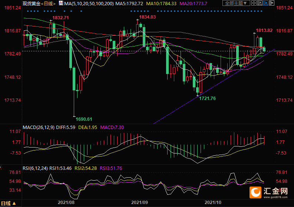The width and height of the screenshot is (294, 207).
Task: Click the MA20:1773.7 magenta legend value
Action: pos(193,3)
